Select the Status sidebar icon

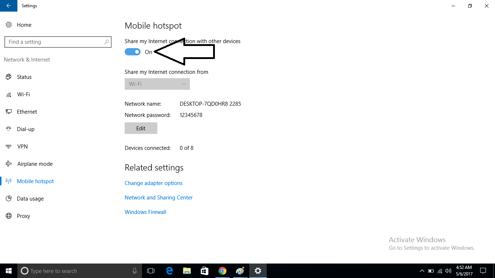[9, 77]
